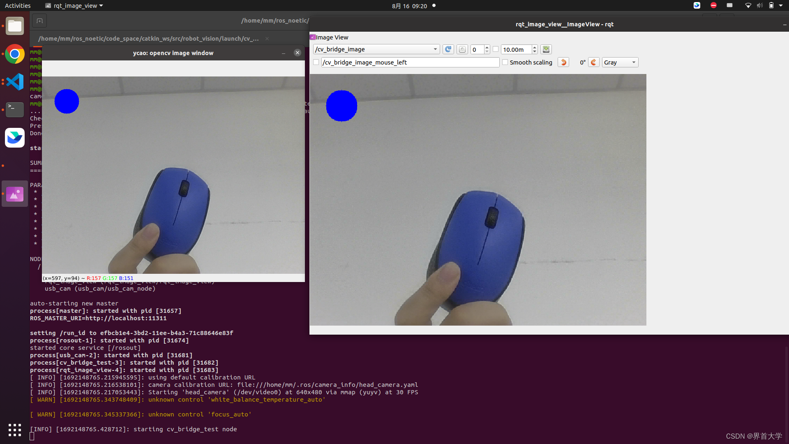Open the rqt_image_view application menu

tap(74, 6)
